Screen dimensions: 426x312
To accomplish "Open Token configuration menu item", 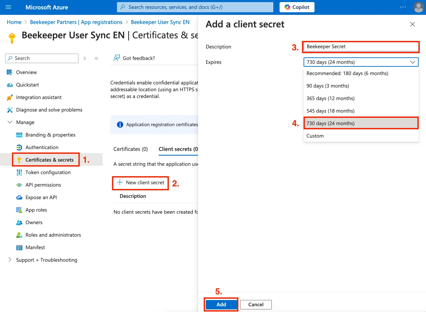I will [48, 173].
